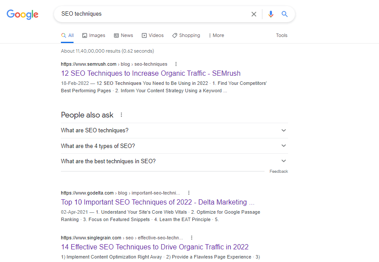This screenshot has height=262, width=379.
Task: Open People also ask options menu
Action: click(121, 115)
